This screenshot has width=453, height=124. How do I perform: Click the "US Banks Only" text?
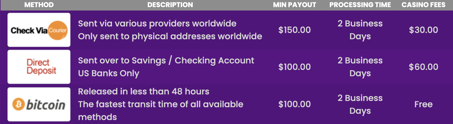[x=109, y=73]
